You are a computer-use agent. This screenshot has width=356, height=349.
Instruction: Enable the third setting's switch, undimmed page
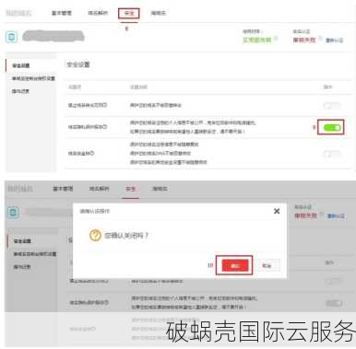point(332,154)
